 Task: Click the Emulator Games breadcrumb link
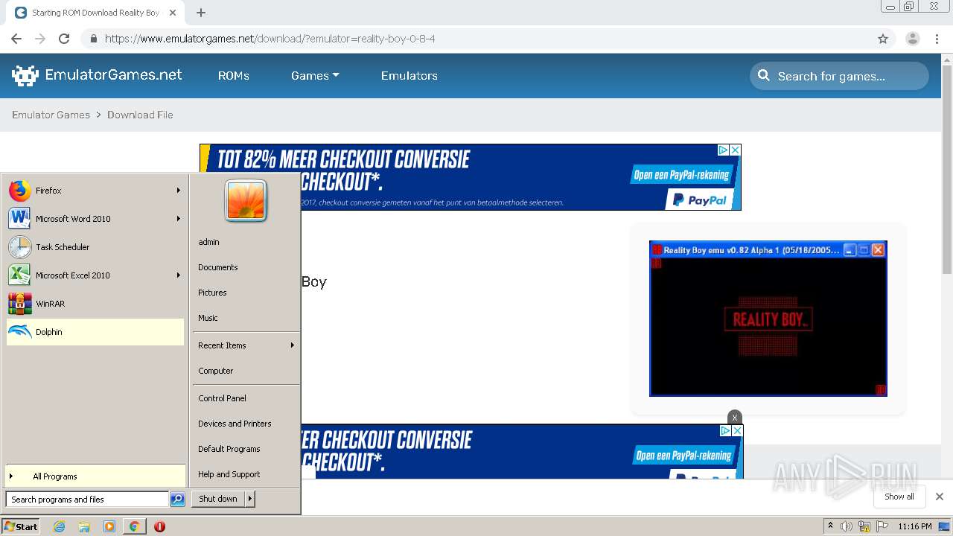51,115
